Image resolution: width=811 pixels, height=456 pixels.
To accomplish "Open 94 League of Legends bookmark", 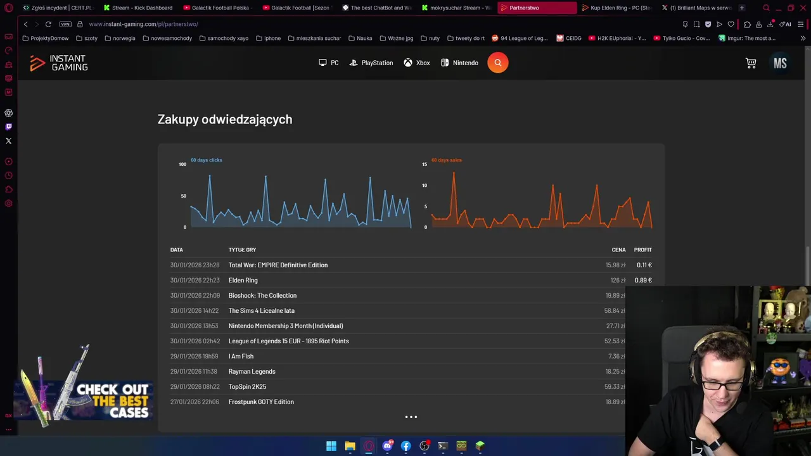I will (x=520, y=38).
